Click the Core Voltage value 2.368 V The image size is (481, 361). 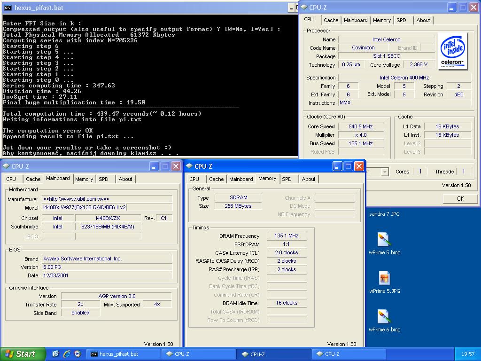coord(419,64)
